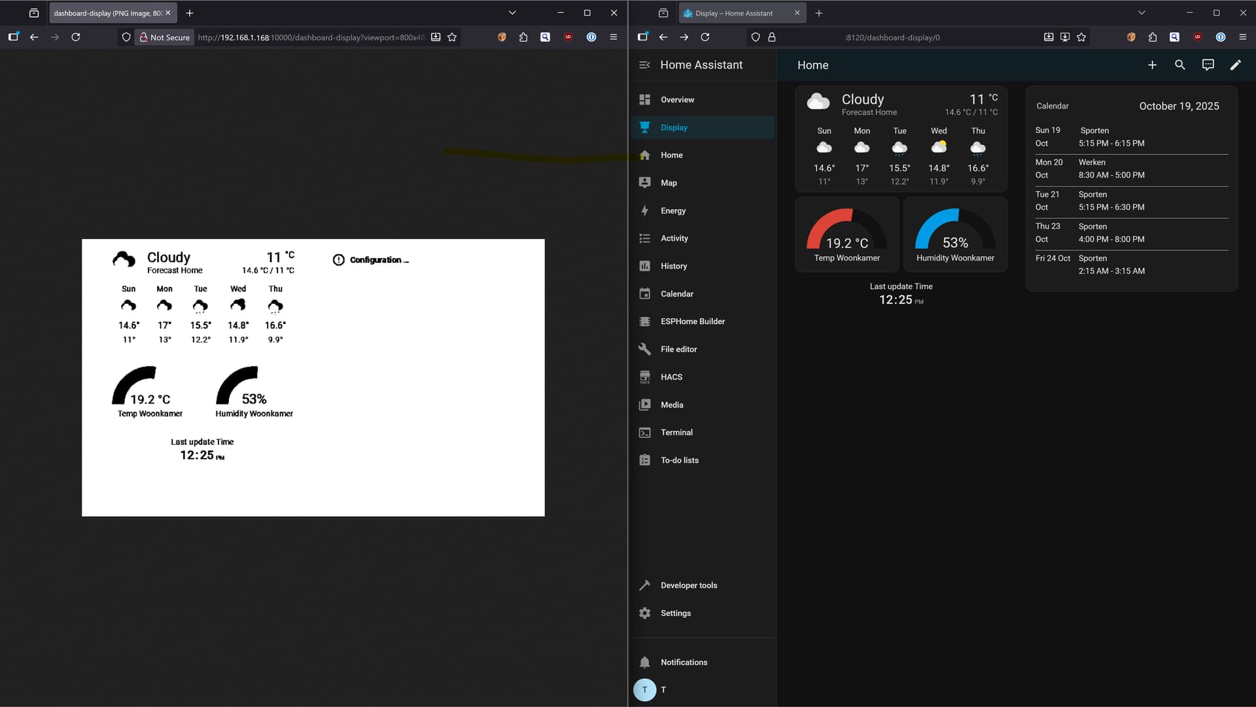Open Settings in the sidebar
The height and width of the screenshot is (707, 1256).
pos(675,613)
